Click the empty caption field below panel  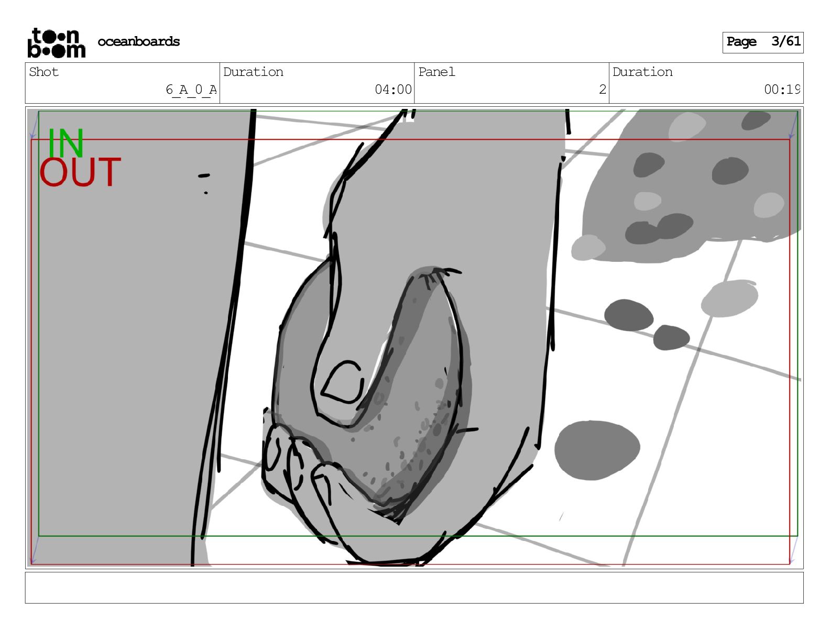pos(414,588)
